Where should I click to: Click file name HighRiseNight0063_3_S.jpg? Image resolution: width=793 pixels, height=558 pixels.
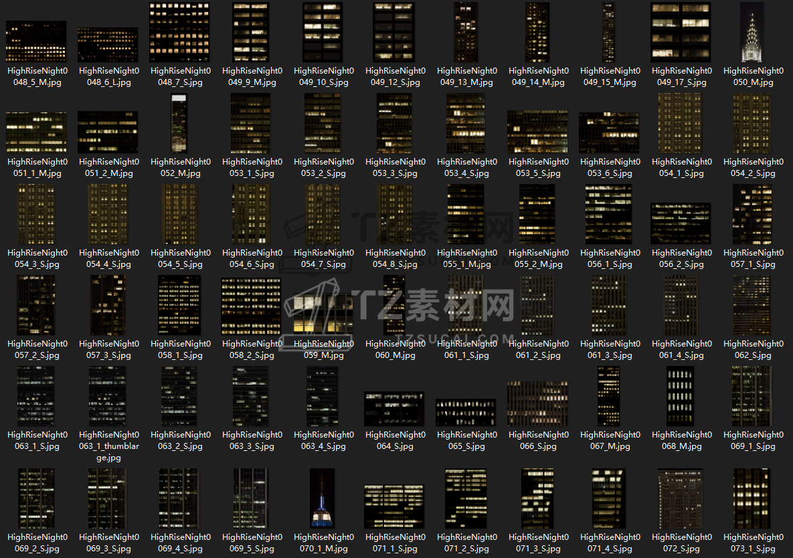coord(252,440)
